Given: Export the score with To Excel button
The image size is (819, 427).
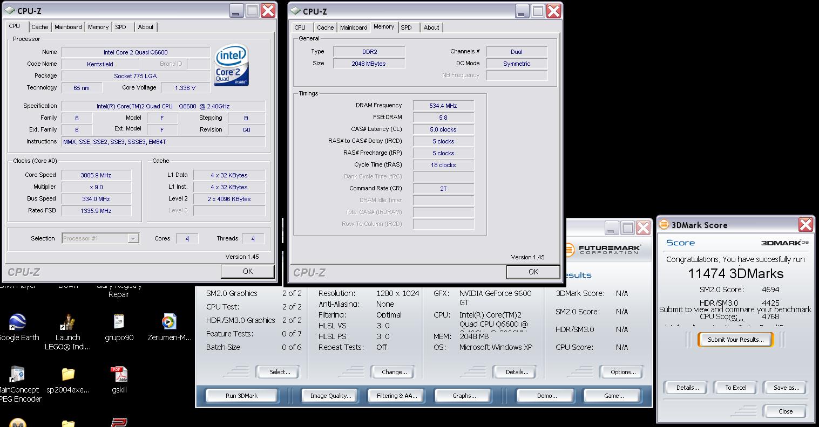Looking at the screenshot, I should (735, 388).
